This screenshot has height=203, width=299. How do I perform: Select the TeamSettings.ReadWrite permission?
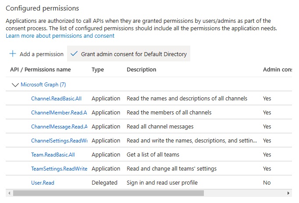point(59,169)
